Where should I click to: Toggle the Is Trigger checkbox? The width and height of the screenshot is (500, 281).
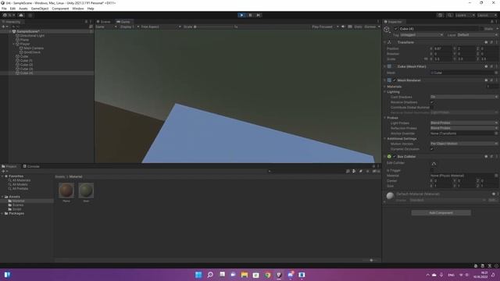tap(432, 170)
